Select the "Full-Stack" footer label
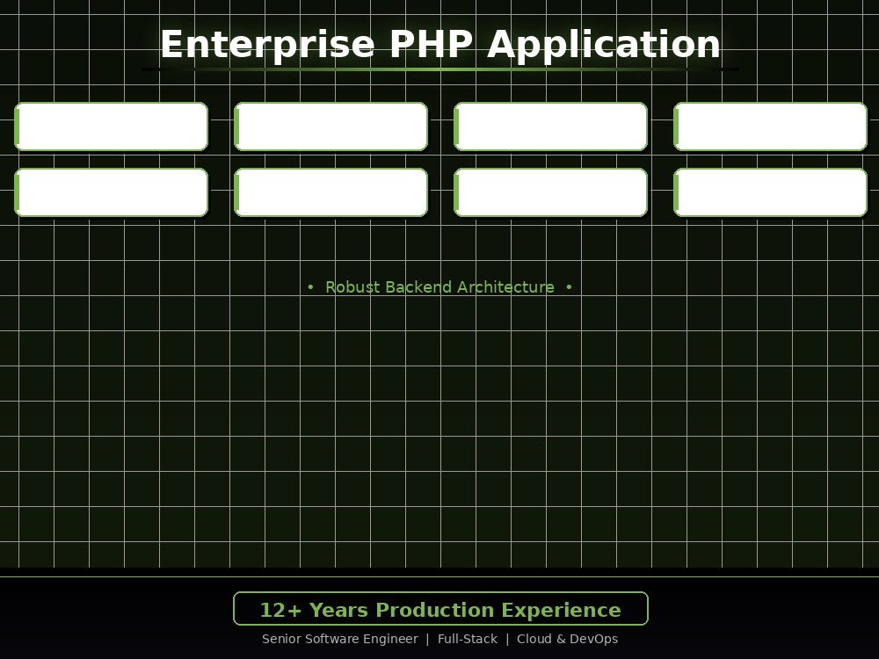Viewport: 879px width, 659px height. (468, 639)
